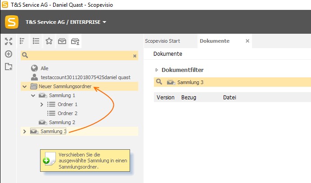Collapse the Sammlung 1 node
The image size is (311, 183).
[33, 95]
